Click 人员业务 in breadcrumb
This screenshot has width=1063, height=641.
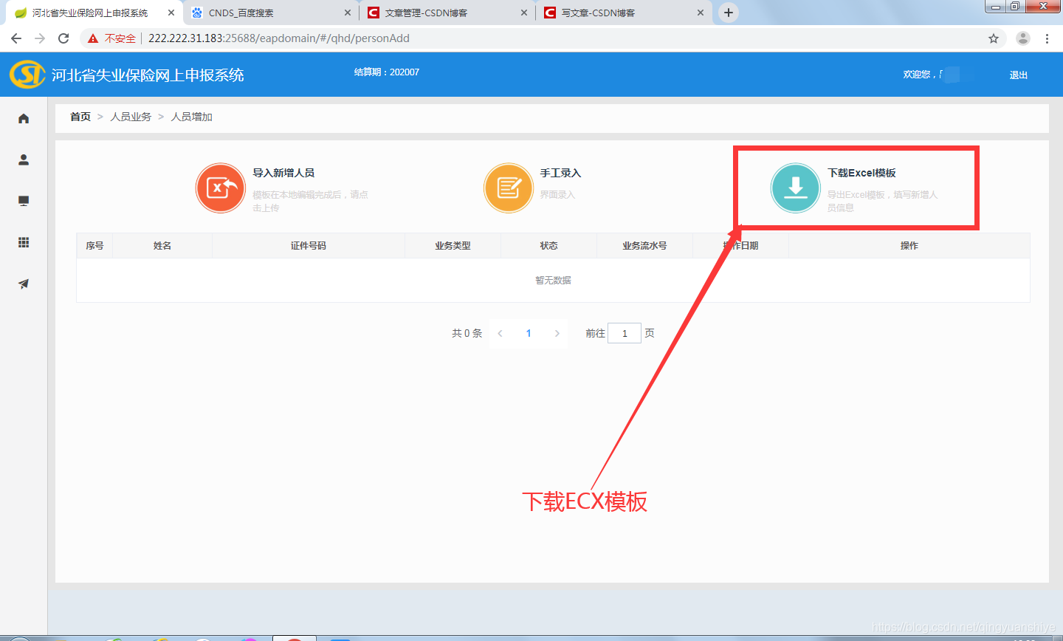131,117
